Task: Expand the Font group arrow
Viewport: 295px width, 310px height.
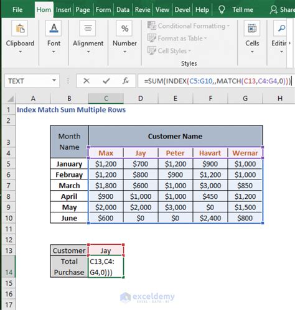Action: pyautogui.click(x=54, y=52)
